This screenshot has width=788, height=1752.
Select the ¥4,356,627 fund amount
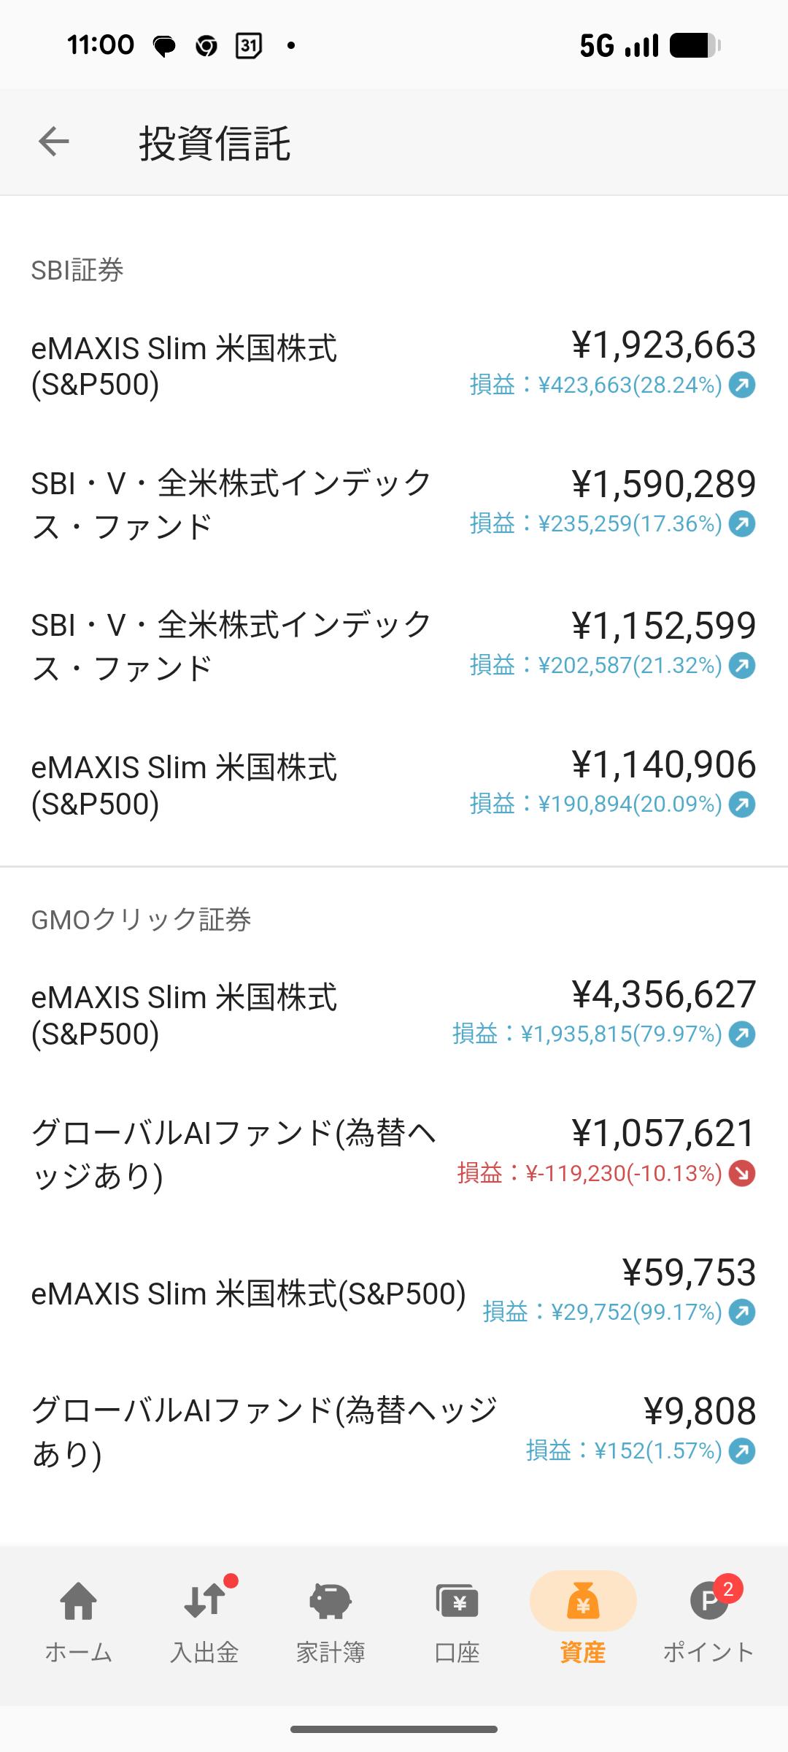663,995
